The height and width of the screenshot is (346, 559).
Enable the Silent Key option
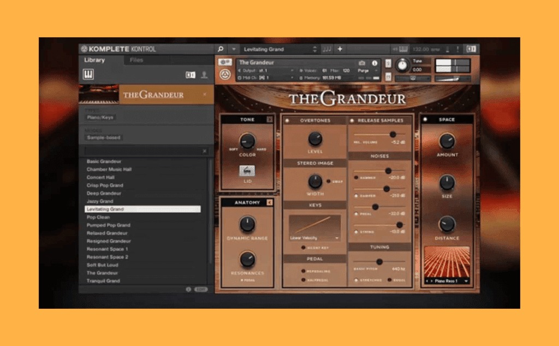coord(304,248)
